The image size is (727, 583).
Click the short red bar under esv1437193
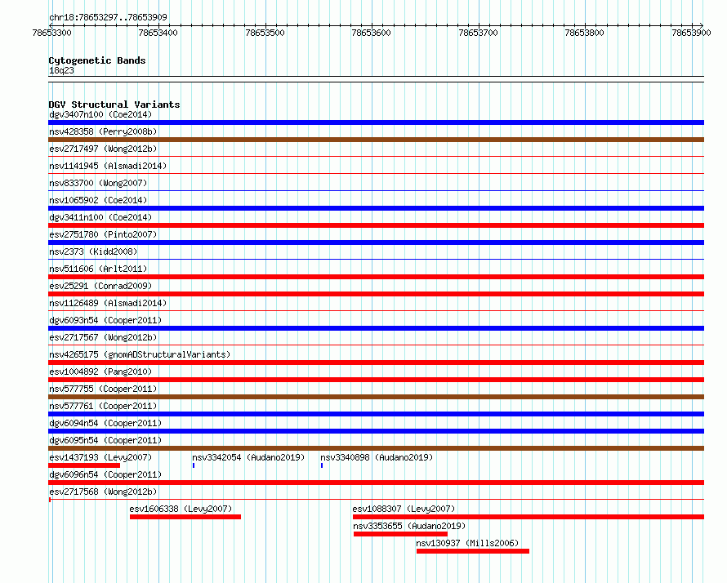point(84,465)
